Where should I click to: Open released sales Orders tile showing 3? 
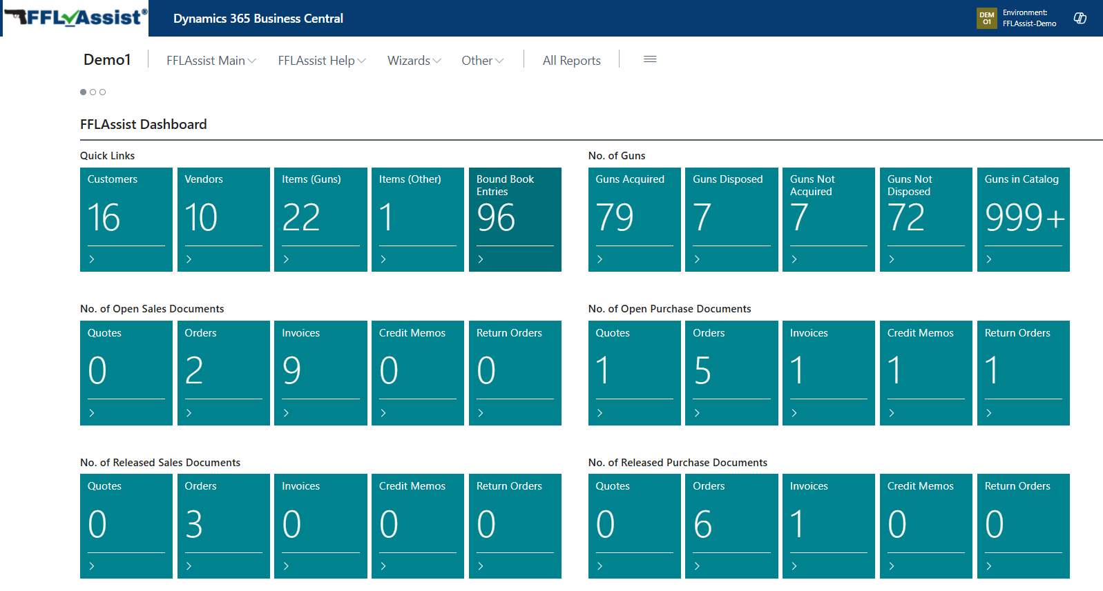coord(224,526)
